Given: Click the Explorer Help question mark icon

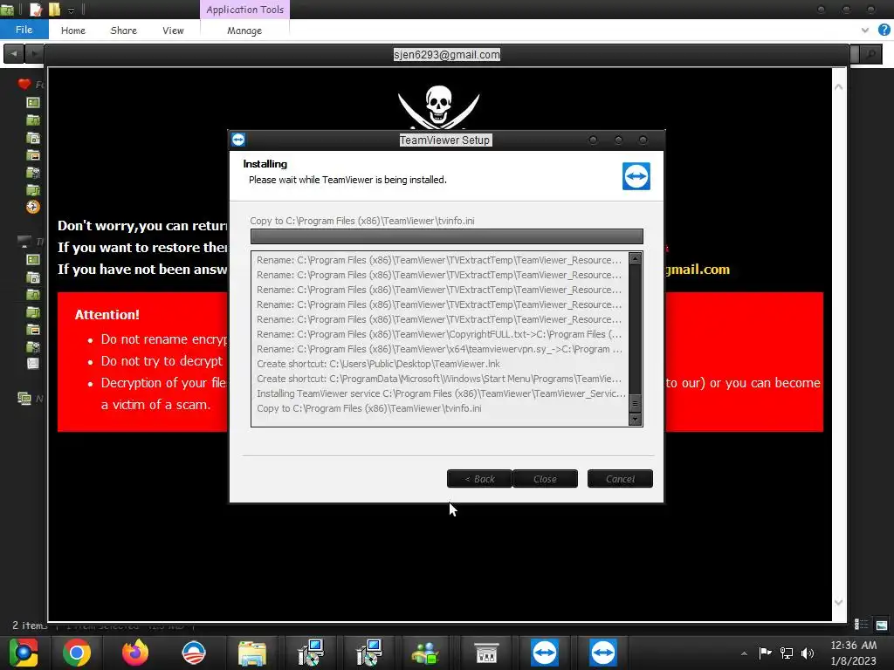Looking at the screenshot, I should tap(884, 30).
